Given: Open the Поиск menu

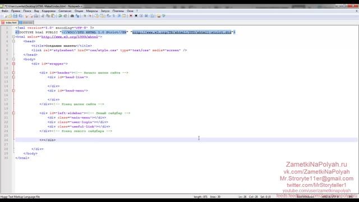Looking at the screenshot, I should click(x=27, y=11).
